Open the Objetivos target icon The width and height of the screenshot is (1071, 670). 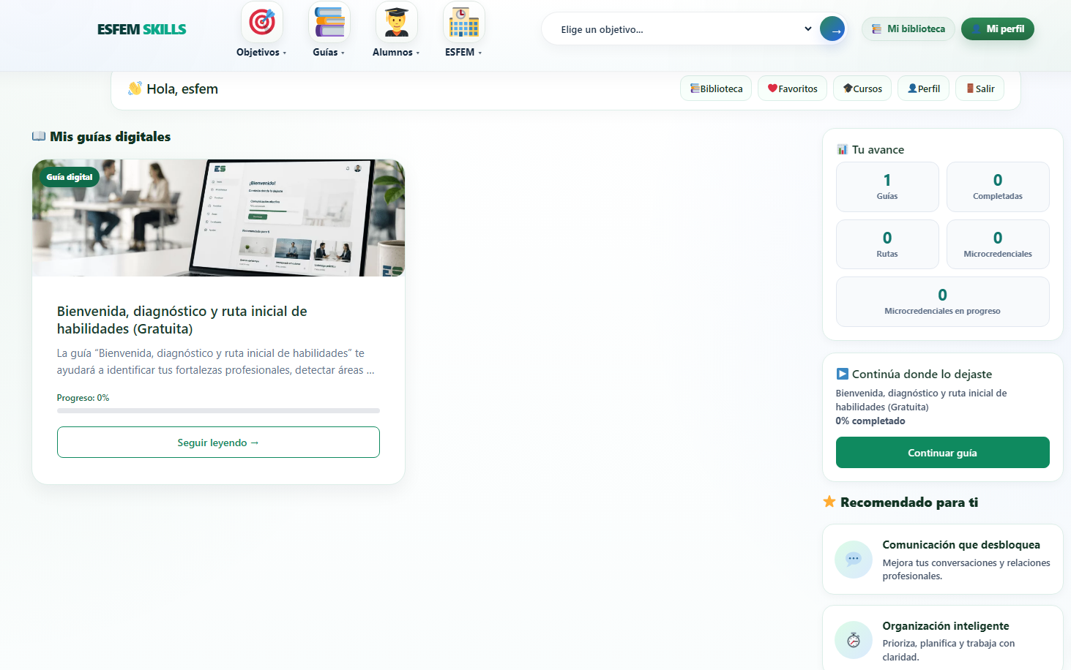pyautogui.click(x=262, y=22)
